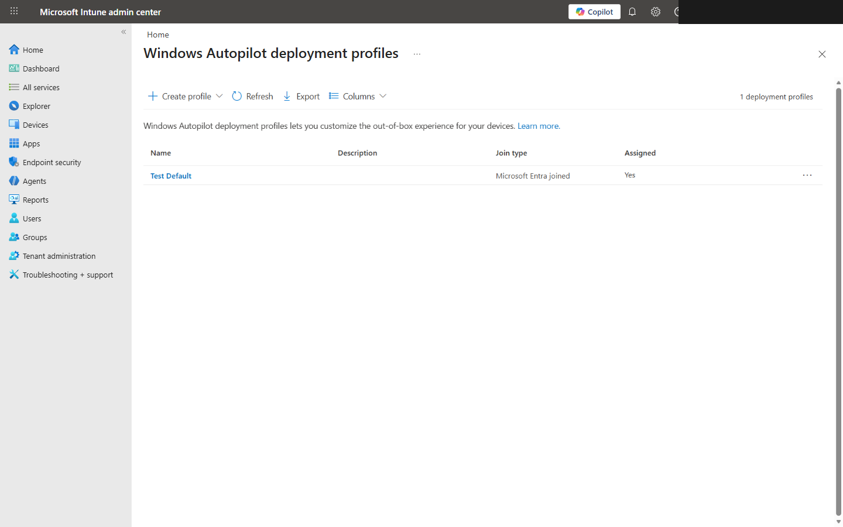The image size is (843, 527).
Task: Open the settings gear
Action: tap(656, 12)
